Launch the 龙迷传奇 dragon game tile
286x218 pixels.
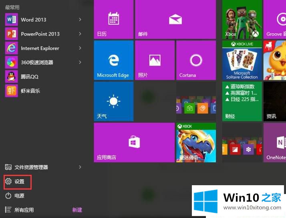click(x=196, y=143)
